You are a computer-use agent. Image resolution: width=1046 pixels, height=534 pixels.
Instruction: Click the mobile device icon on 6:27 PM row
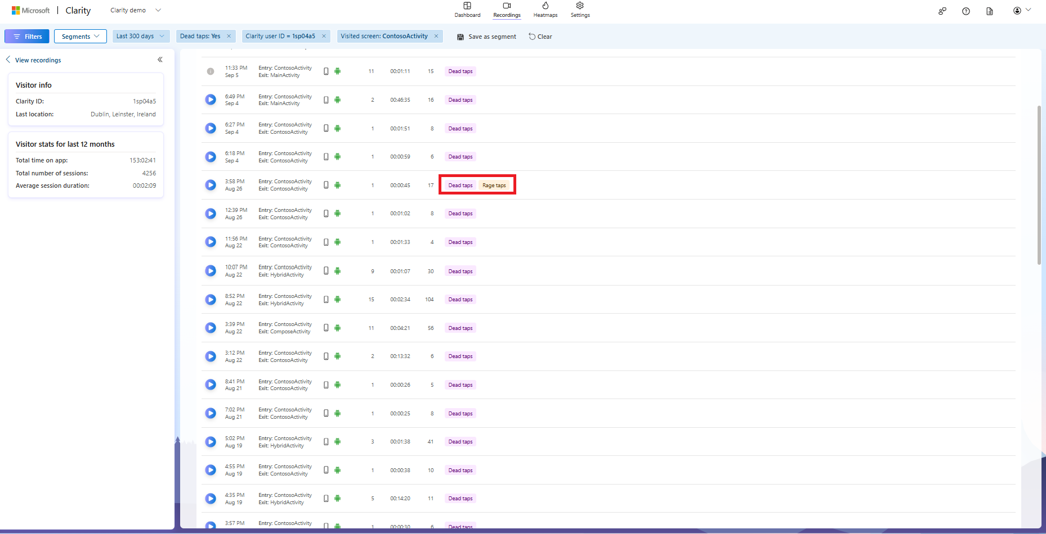[326, 128]
